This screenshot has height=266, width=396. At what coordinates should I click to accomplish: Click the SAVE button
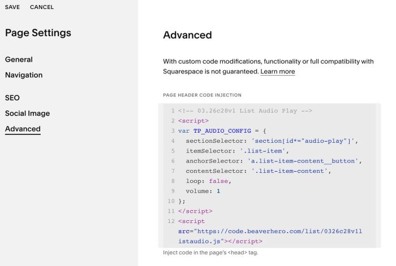(12, 7)
